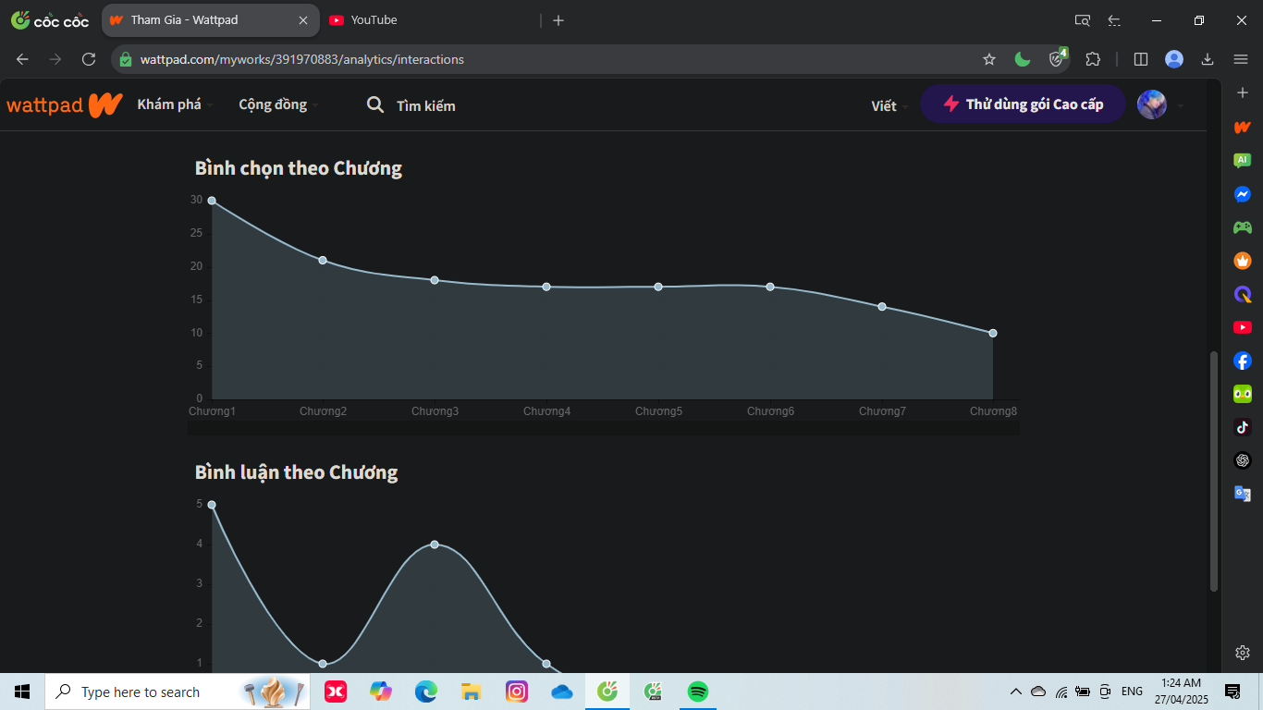Screen dimensions: 1263x710
Task: Open the ChatGPT sidebar icon
Action: (x=1243, y=460)
